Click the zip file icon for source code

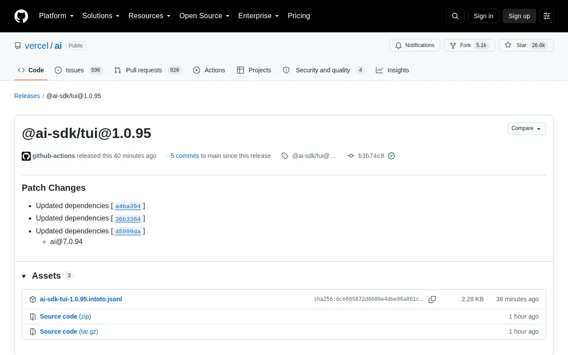click(x=33, y=317)
